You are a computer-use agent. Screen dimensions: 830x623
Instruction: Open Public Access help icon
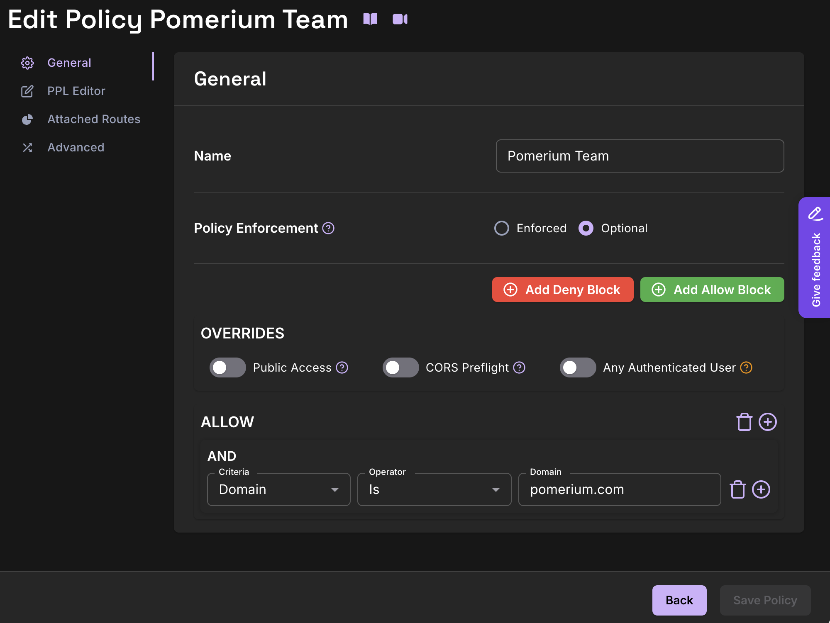pyautogui.click(x=342, y=367)
